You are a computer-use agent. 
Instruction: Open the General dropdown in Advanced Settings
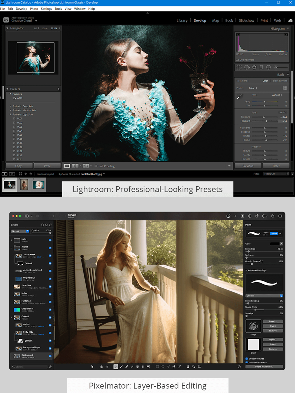[x=264, y=296]
